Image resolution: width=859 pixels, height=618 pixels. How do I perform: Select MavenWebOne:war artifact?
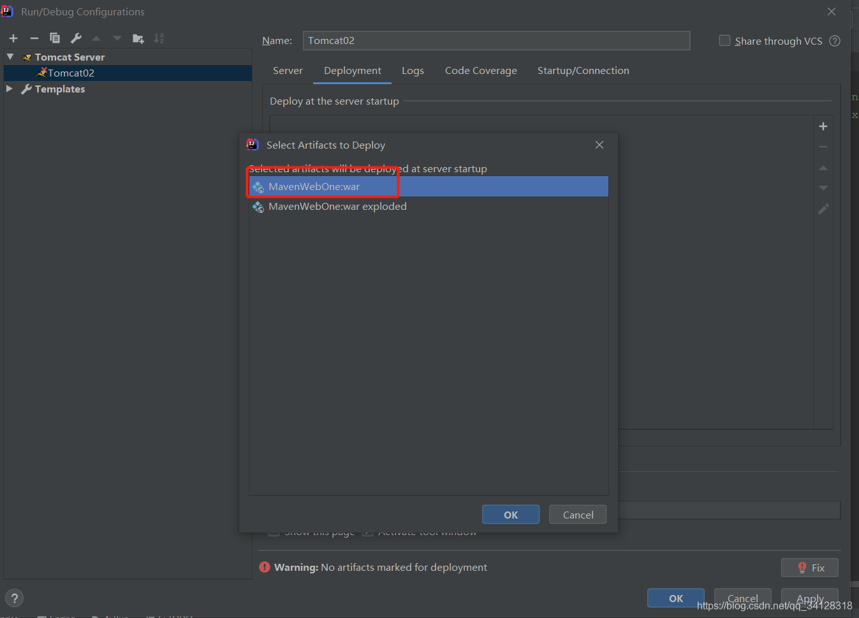[x=429, y=186]
